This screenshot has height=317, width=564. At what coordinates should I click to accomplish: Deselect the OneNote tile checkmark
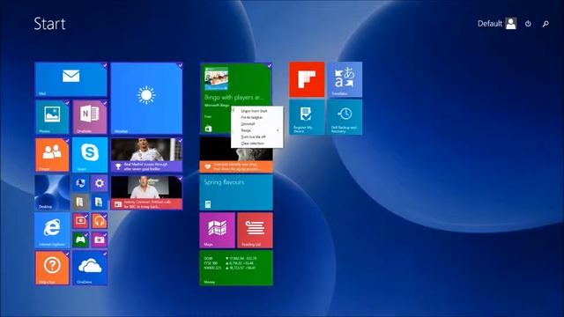coord(104,103)
